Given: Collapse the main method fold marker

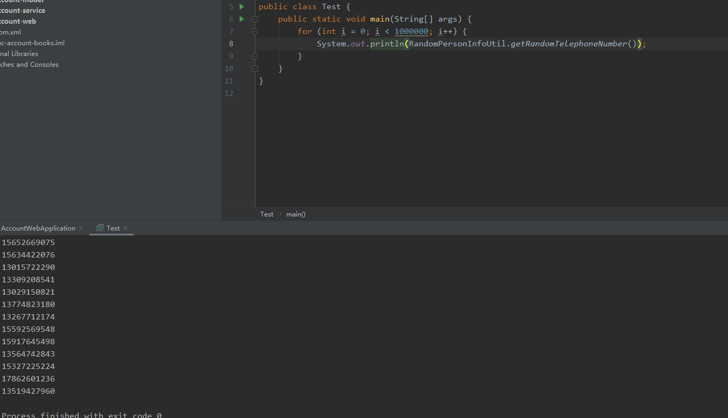Looking at the screenshot, I should tap(255, 19).
